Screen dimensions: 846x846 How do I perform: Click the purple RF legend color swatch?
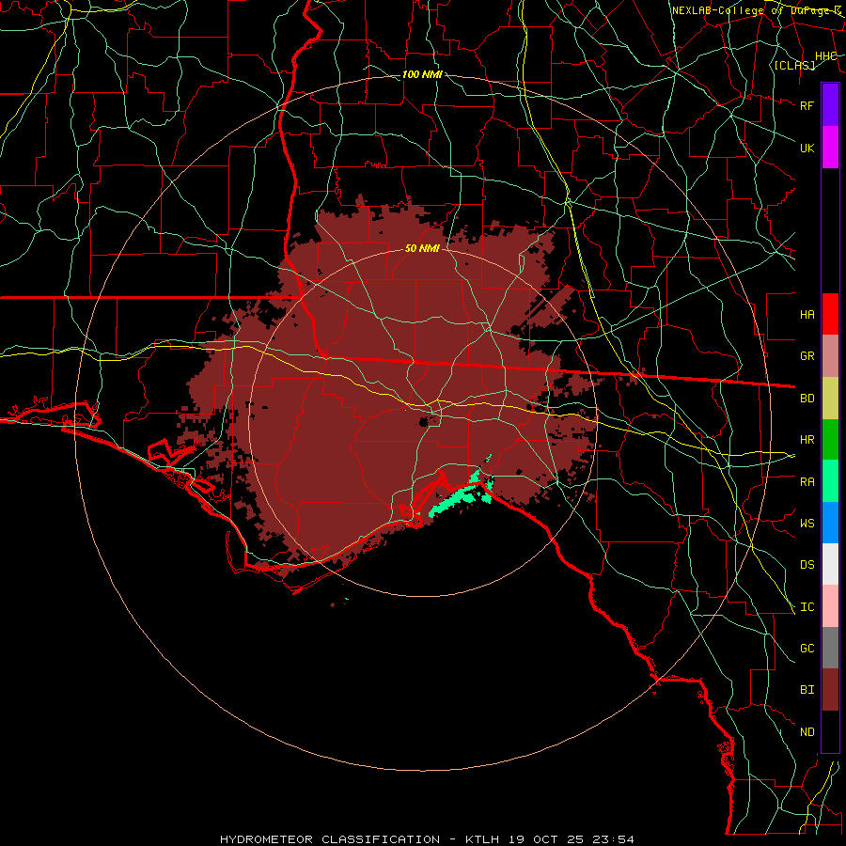(830, 105)
